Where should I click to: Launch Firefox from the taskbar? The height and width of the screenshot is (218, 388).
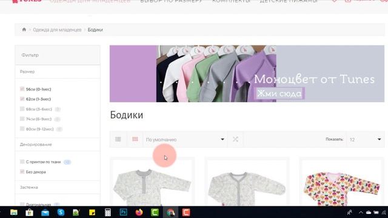(139, 213)
